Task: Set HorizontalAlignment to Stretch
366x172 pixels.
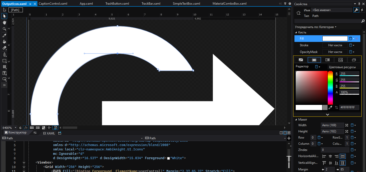Action: 343,156
